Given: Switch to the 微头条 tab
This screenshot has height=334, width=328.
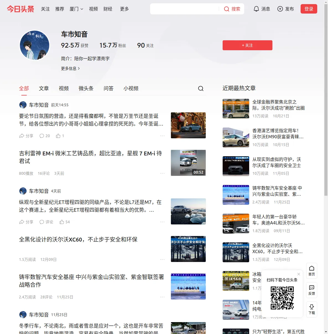Looking at the screenshot, I should click(x=86, y=88).
